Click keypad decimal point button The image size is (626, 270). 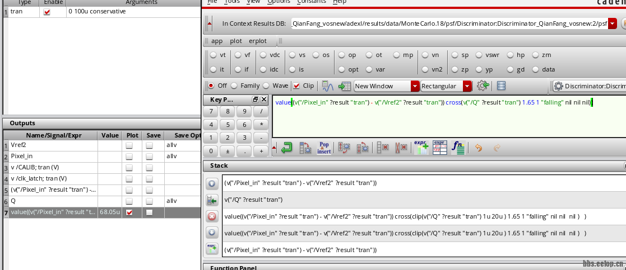pos(244,151)
